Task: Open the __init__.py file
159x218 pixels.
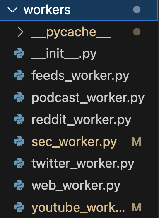Action: click(x=64, y=54)
